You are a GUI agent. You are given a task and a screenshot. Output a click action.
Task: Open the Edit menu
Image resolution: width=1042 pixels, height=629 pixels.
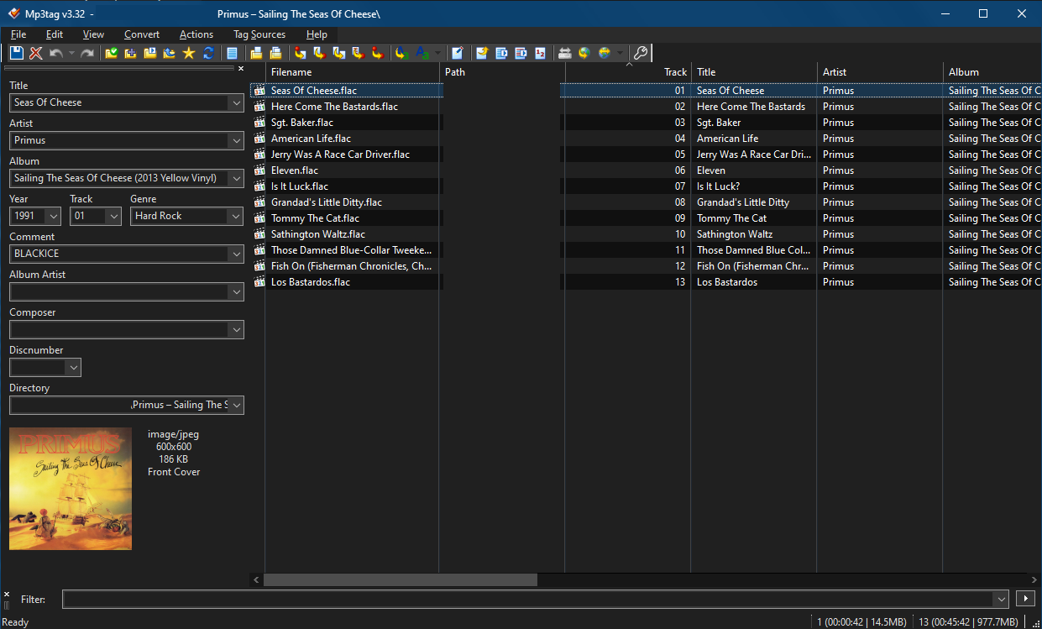click(x=55, y=34)
